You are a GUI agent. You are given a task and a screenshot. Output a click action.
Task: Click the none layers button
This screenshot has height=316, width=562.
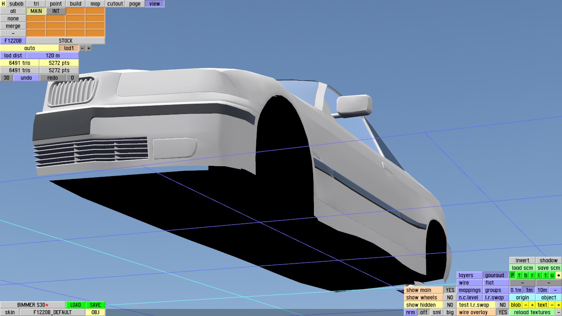(13, 19)
